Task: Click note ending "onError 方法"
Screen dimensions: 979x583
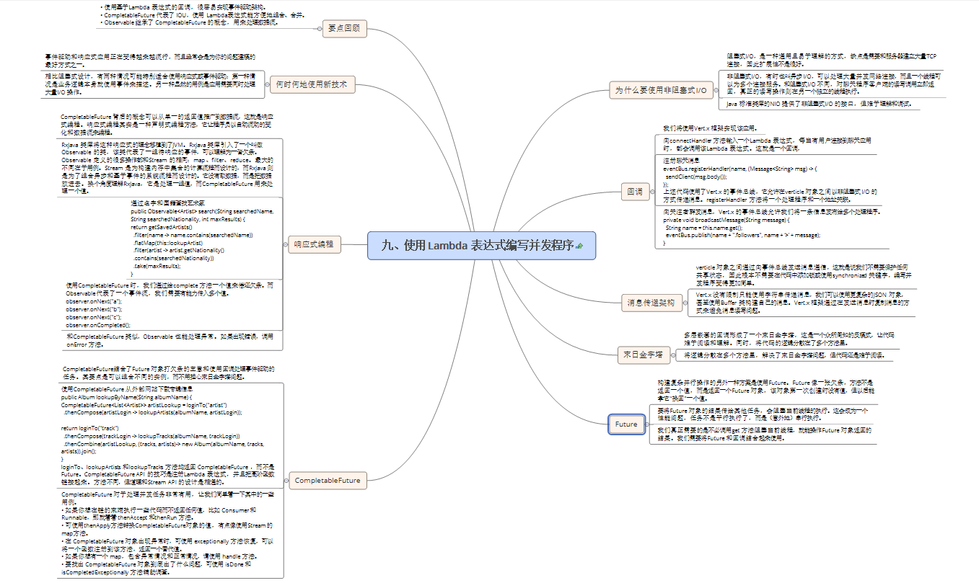Action: coord(170,340)
